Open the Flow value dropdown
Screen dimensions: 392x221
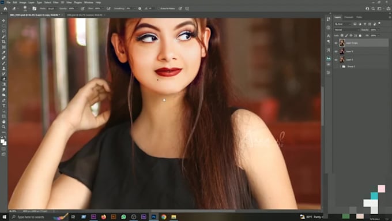(x=103, y=9)
